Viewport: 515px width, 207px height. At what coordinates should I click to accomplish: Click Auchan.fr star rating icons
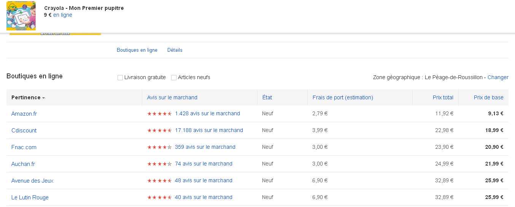[159, 164]
